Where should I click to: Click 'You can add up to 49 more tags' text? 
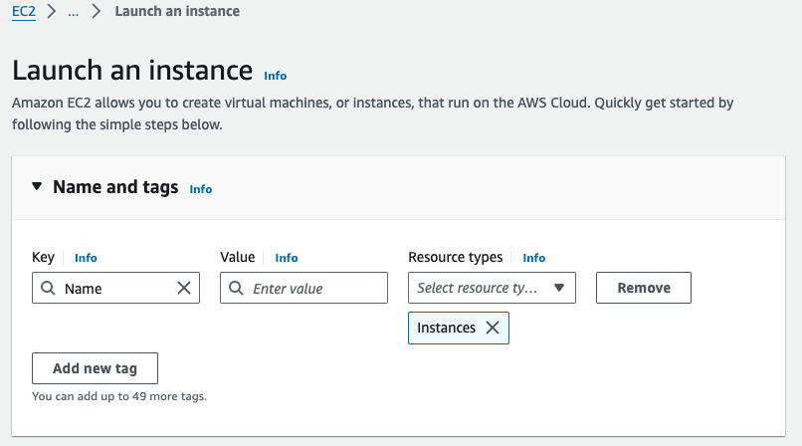pos(119,396)
